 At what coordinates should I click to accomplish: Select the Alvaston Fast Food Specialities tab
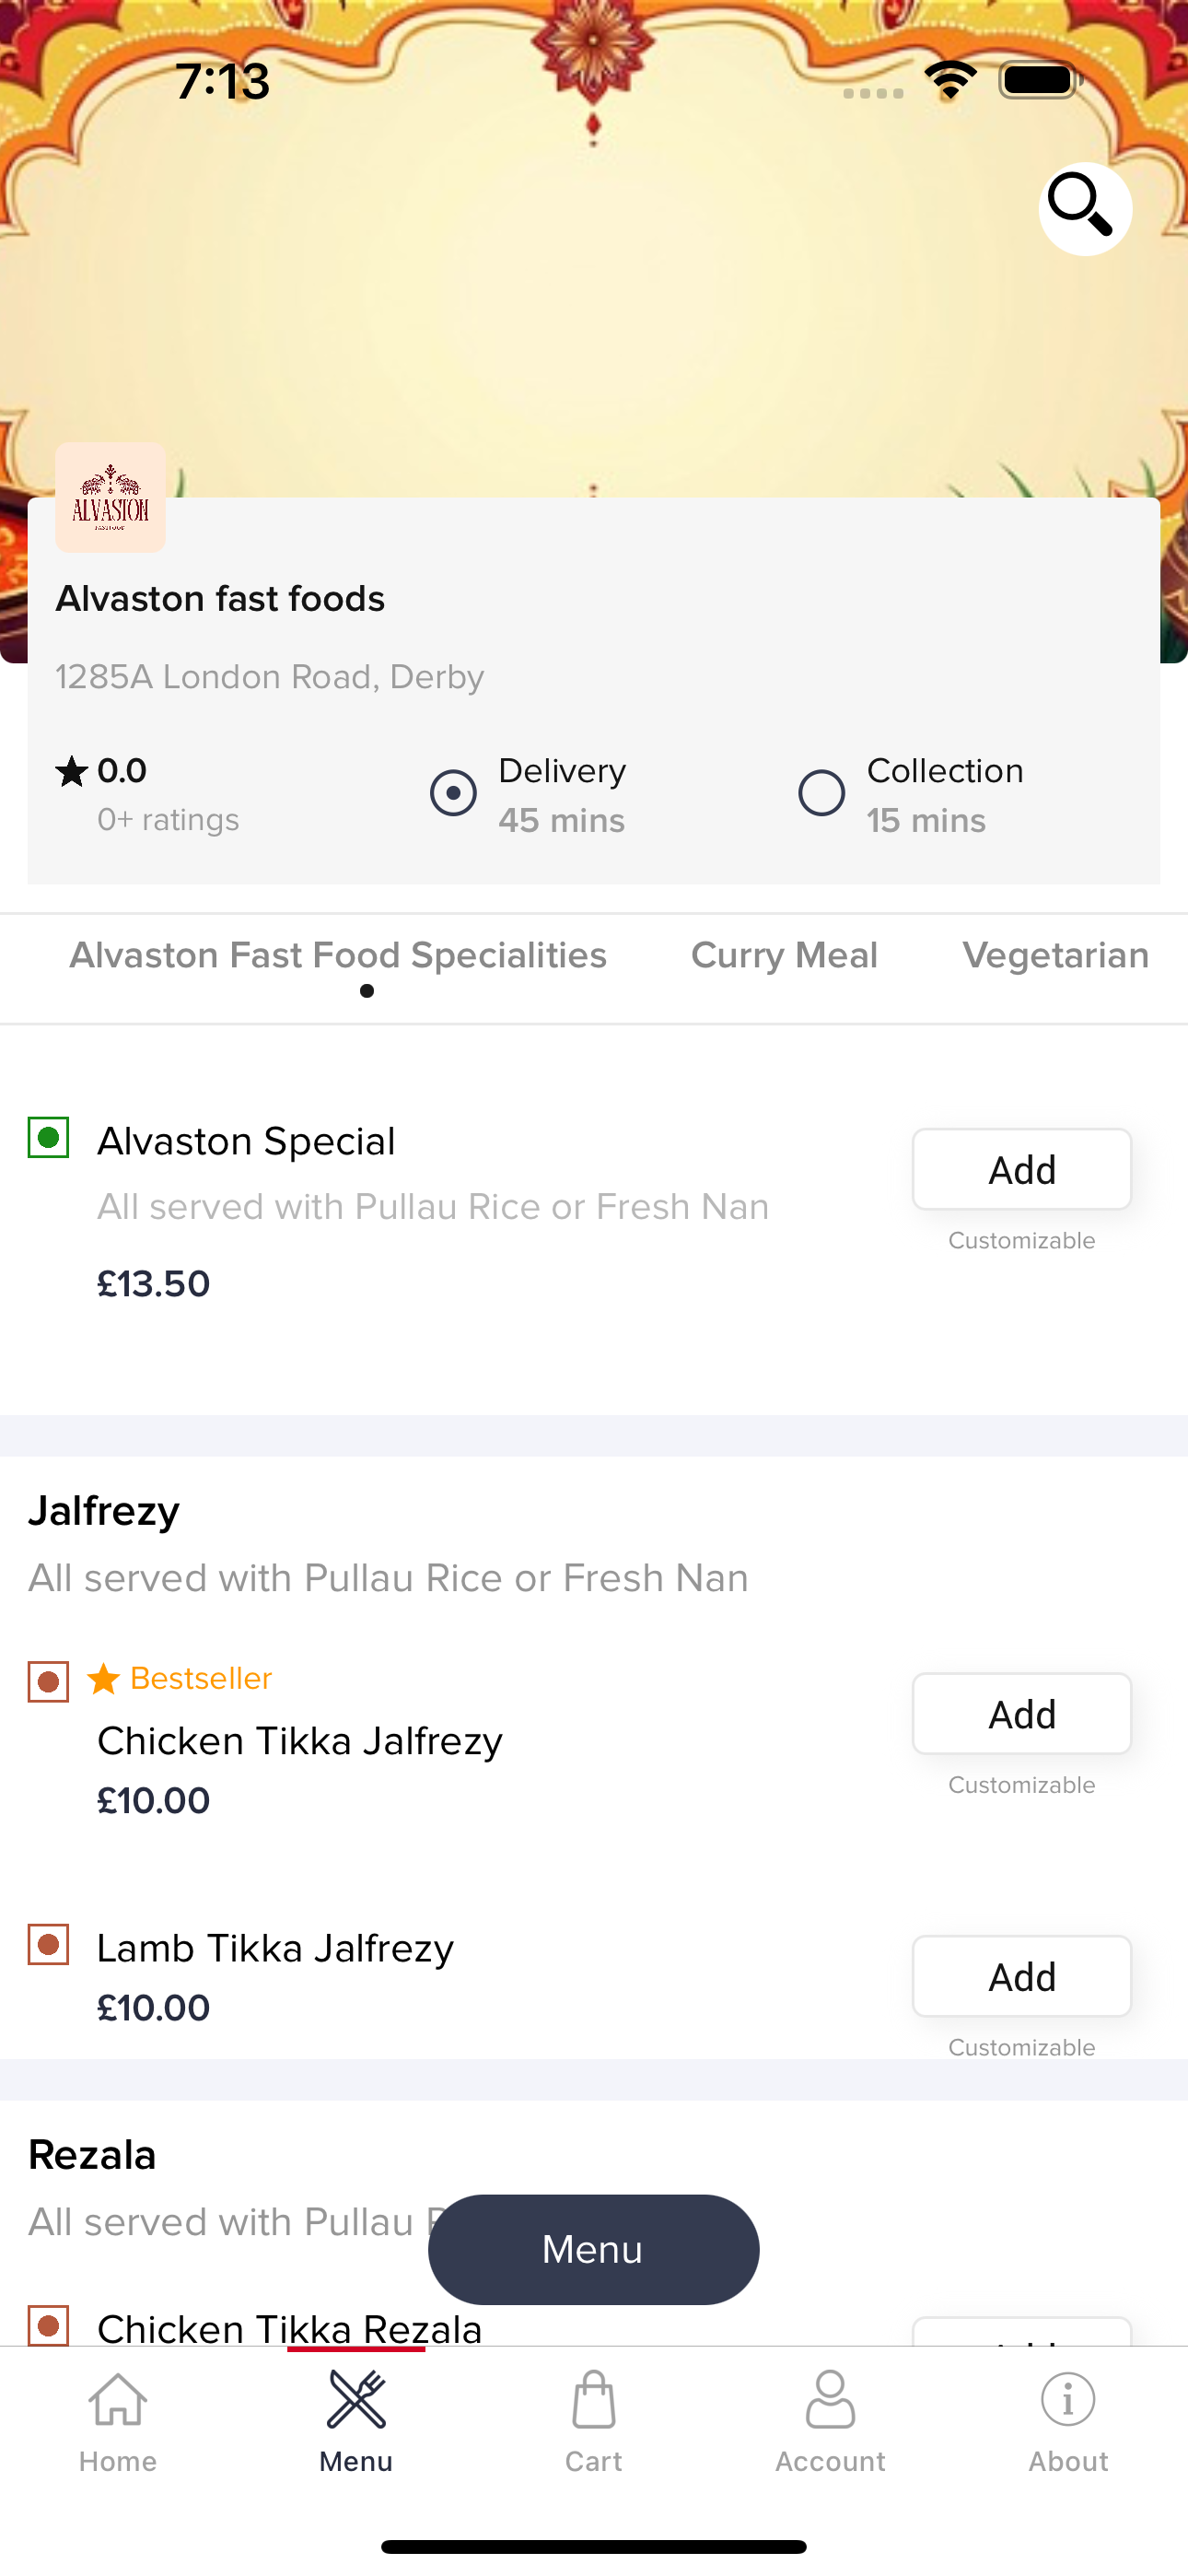tap(338, 955)
